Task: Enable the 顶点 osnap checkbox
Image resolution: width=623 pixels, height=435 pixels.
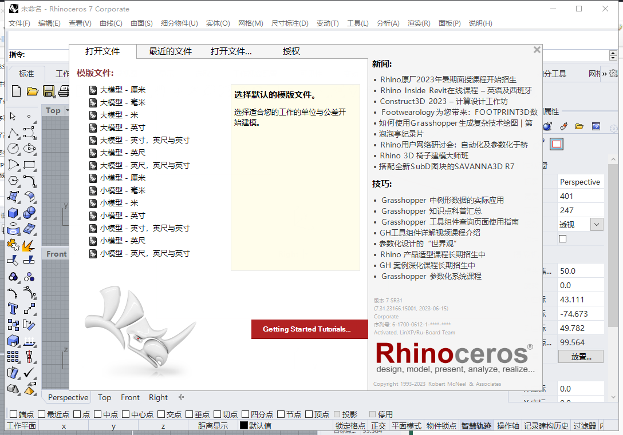Action: pyautogui.click(x=309, y=414)
